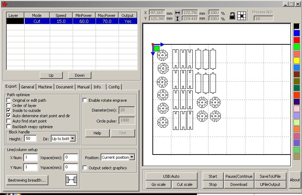Screen dimensions: 302x195
Task: Click the 70.0 MaxPower cell
Action: coord(107,21)
